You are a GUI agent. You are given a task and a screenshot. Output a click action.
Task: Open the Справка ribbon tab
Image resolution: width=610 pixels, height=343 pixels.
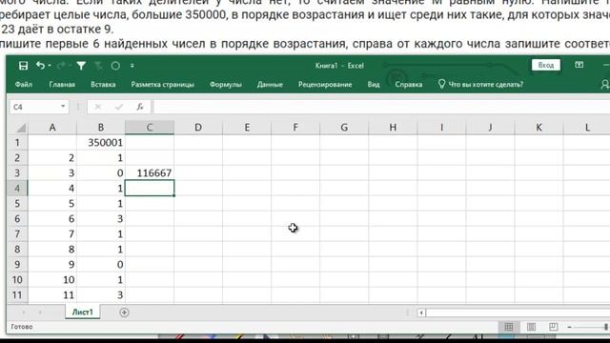(x=409, y=85)
